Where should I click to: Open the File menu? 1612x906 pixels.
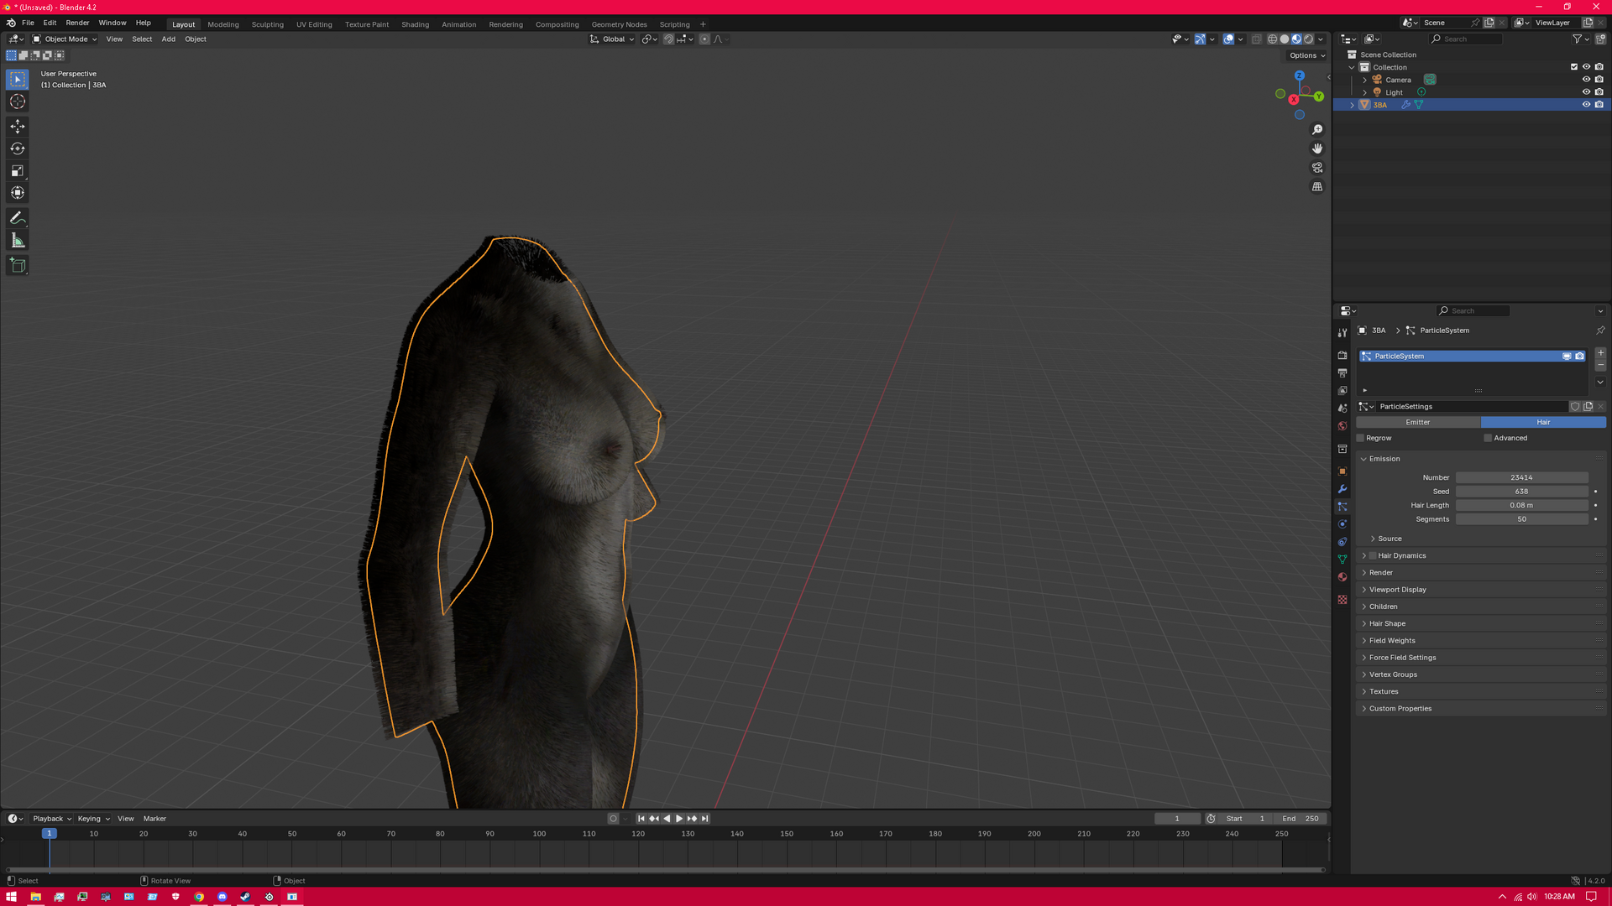(28, 23)
